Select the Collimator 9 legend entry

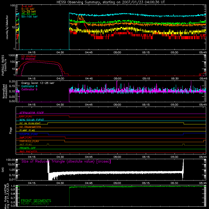click(x=29, y=89)
